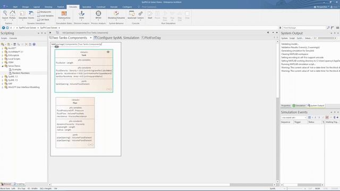Click the pause icon in Simulation Events toolbar
Viewport: 340px width, 191px height.
(x=327, y=117)
